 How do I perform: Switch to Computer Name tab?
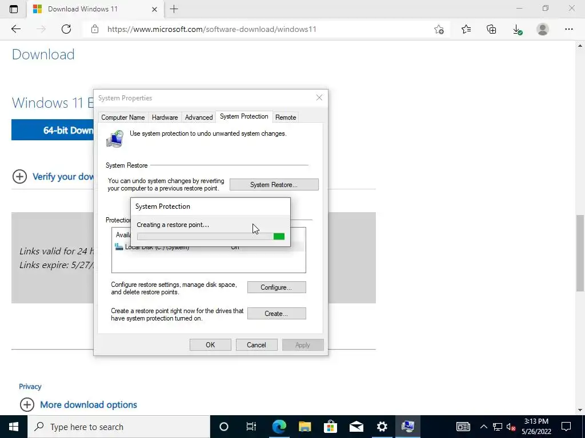123,117
